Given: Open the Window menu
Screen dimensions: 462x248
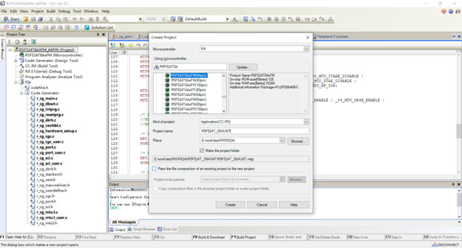Looking at the screenshot, I should point(91,11).
